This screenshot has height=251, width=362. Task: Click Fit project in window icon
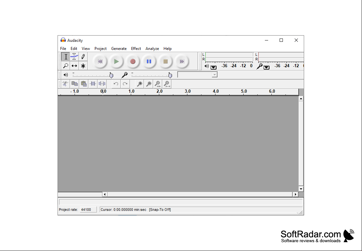167,84
